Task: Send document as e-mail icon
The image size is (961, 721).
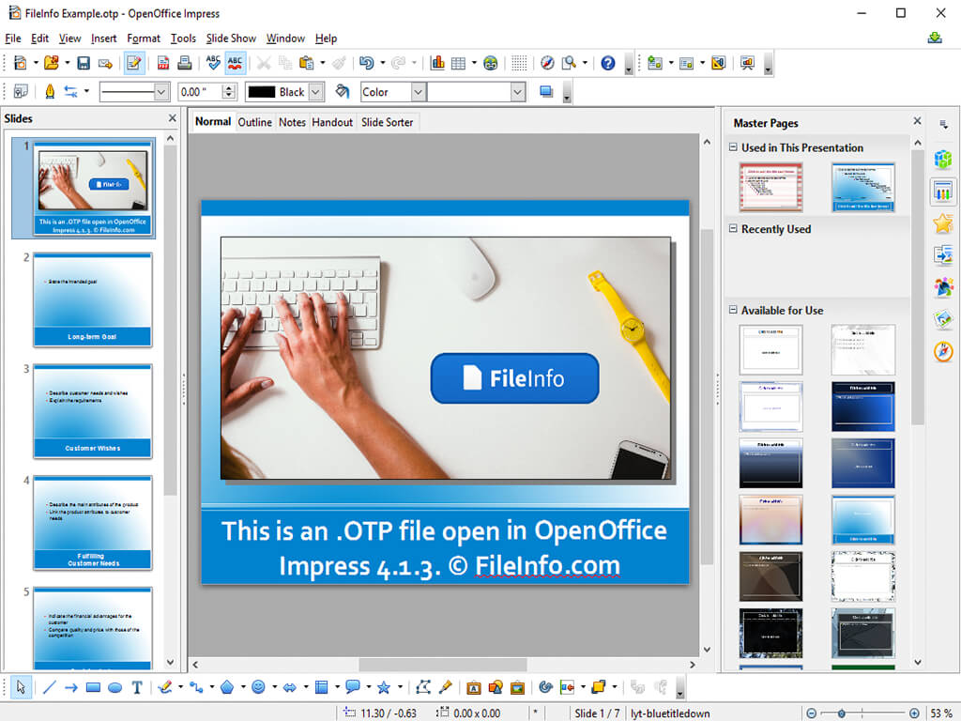Action: pos(105,63)
